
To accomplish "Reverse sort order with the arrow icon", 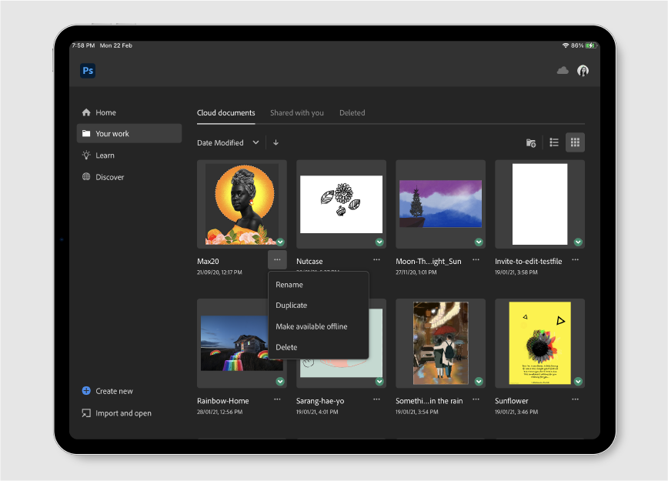I will tap(276, 142).
